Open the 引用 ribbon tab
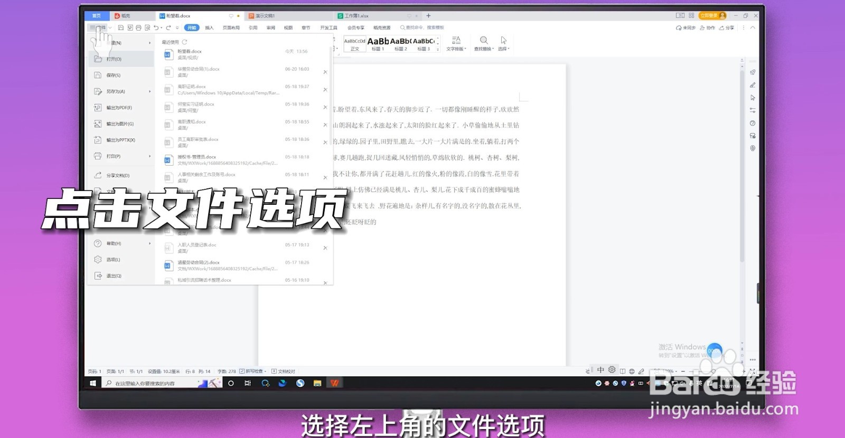845x438 pixels. pyautogui.click(x=253, y=27)
